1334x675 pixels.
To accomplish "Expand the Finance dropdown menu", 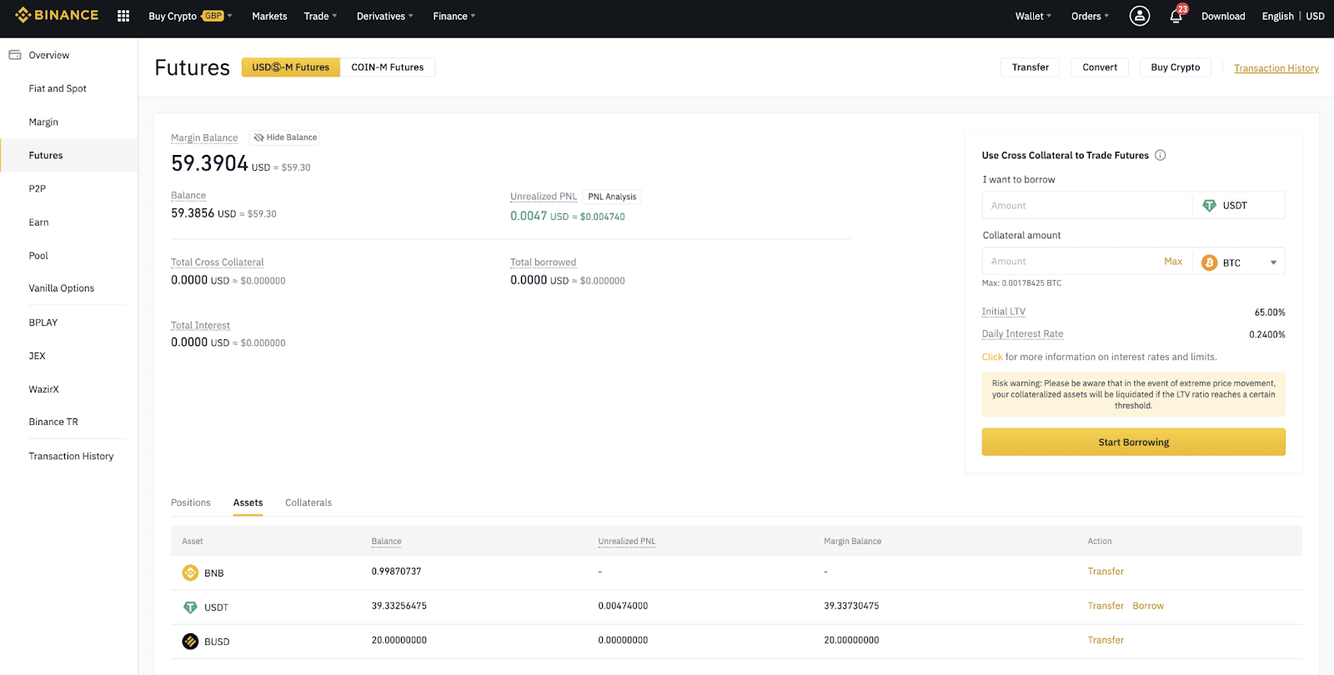I will [454, 16].
